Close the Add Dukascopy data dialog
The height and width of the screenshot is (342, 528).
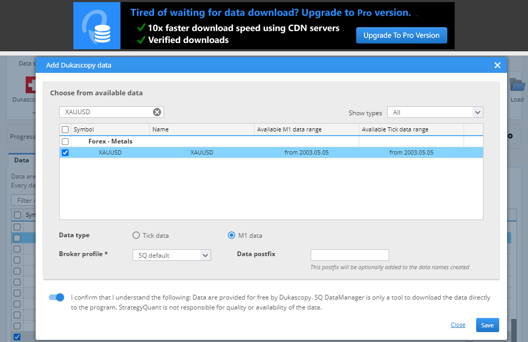pyautogui.click(x=498, y=65)
